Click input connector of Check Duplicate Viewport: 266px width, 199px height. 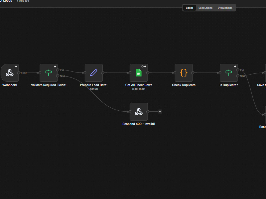coord(175,73)
